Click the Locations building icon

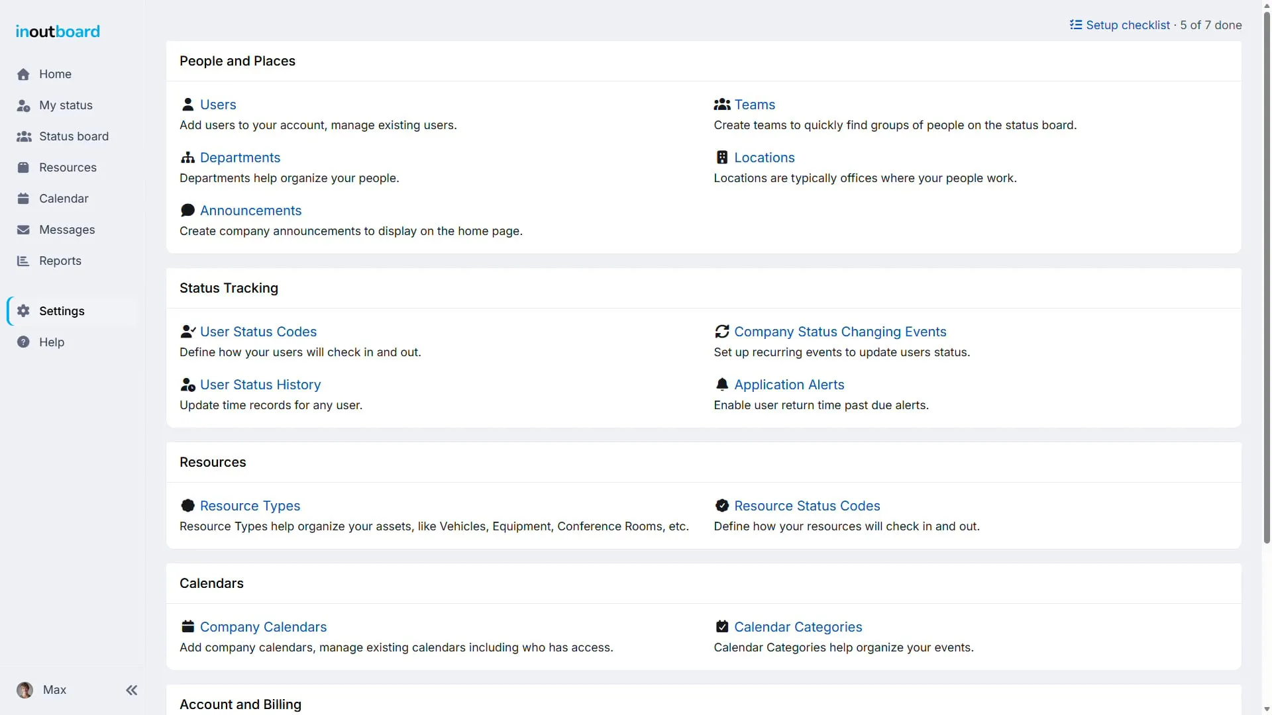722,158
